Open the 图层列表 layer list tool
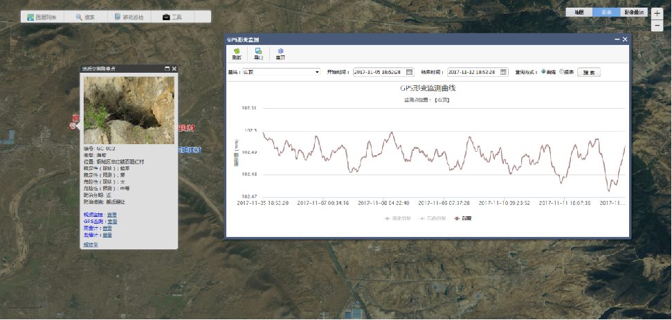This screenshot has width=672, height=320. tap(42, 17)
